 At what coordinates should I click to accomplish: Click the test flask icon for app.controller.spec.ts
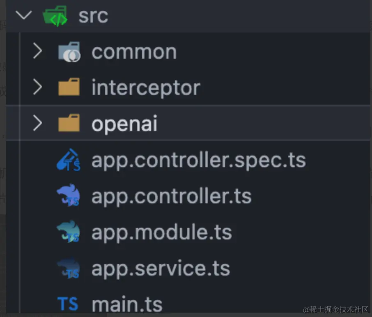(x=69, y=160)
